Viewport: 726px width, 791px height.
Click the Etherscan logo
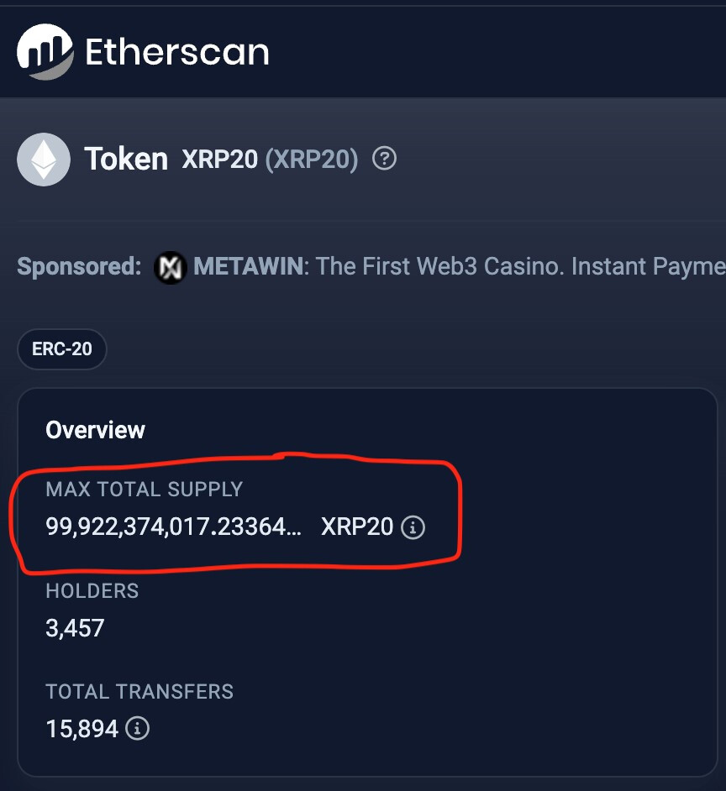point(143,51)
